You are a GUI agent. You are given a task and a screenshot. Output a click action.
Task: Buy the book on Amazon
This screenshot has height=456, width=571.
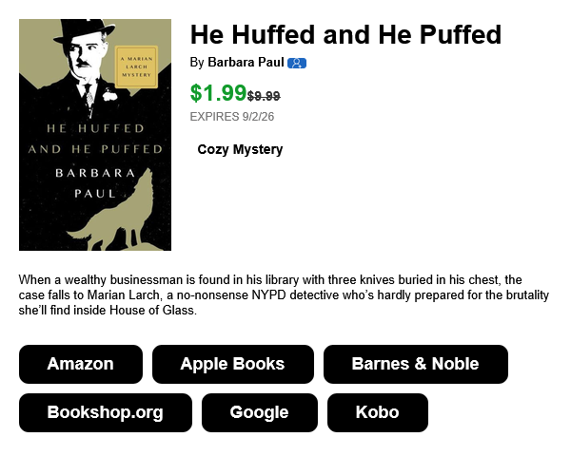(81, 364)
